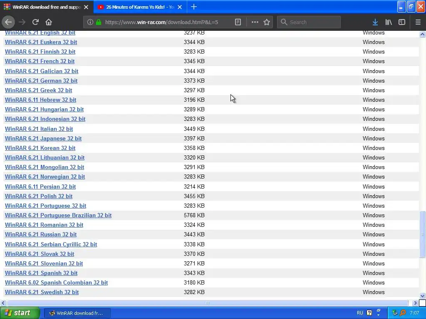Screen dimensions: 426x319
Task: Show site information icon in address bar
Action: coord(90,22)
